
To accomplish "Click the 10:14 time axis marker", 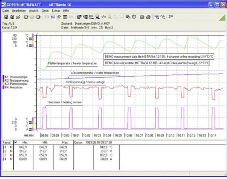I will (x=212, y=135).
